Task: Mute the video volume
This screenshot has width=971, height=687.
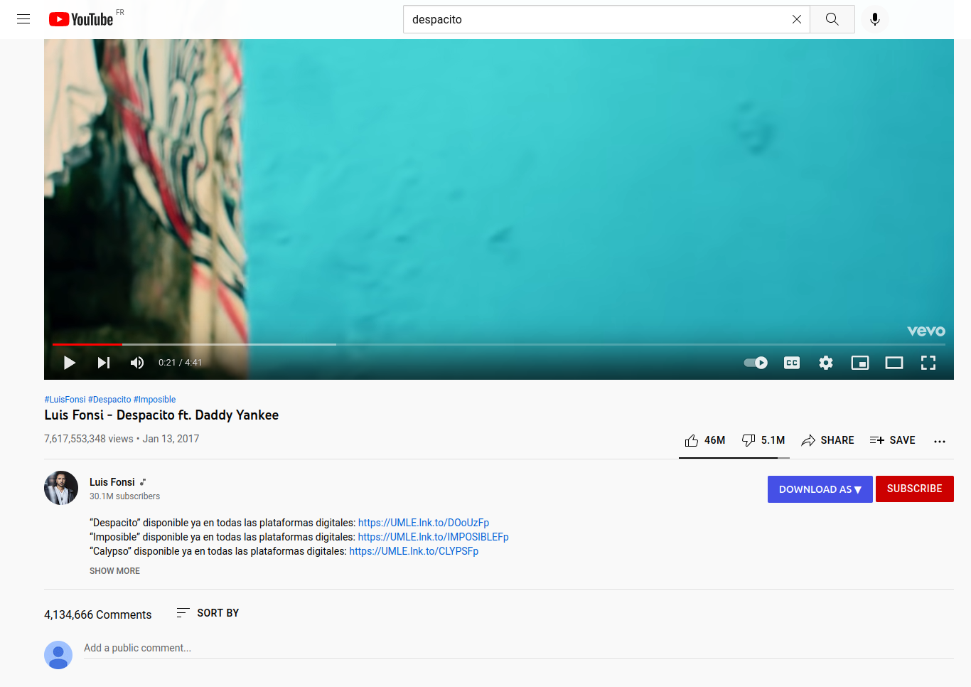Action: (x=137, y=363)
